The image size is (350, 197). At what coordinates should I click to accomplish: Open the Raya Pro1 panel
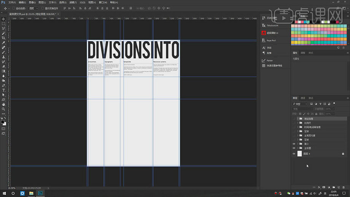pos(271,40)
